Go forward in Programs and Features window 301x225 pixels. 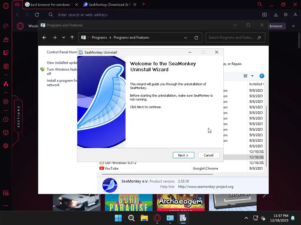point(55,37)
